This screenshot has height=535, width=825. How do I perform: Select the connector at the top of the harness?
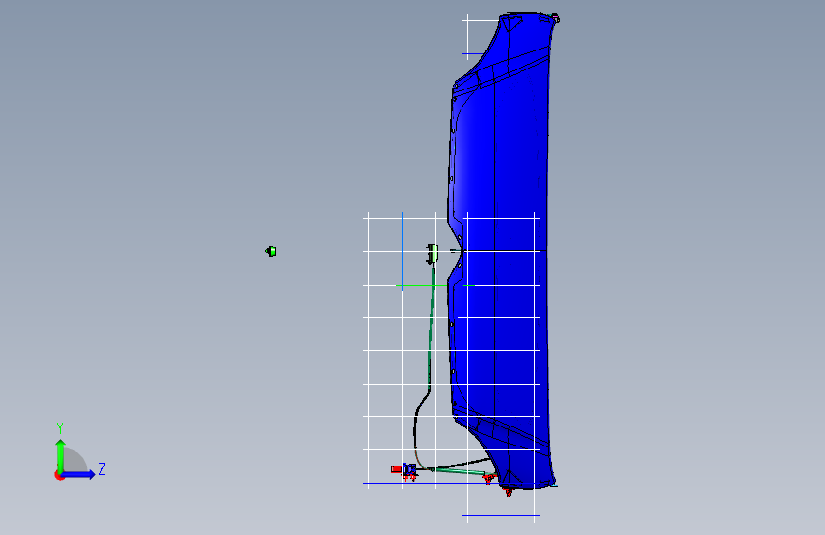(432, 254)
